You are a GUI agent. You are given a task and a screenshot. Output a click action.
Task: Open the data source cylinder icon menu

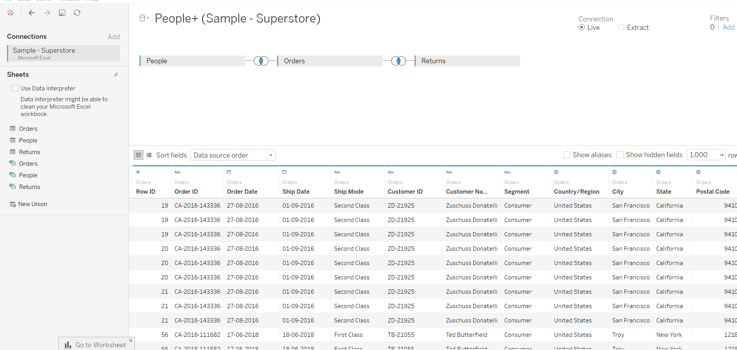tap(144, 18)
